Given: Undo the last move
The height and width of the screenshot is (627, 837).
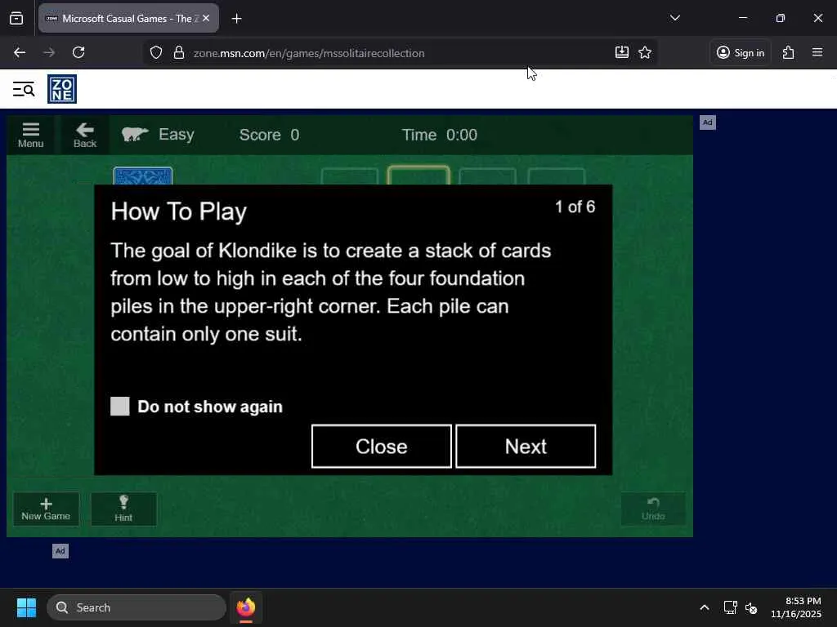Looking at the screenshot, I should [653, 509].
